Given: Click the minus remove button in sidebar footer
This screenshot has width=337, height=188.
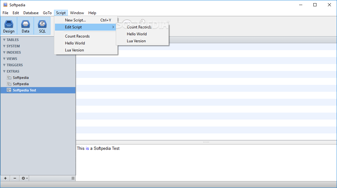Looking at the screenshot, I should click(15, 178).
